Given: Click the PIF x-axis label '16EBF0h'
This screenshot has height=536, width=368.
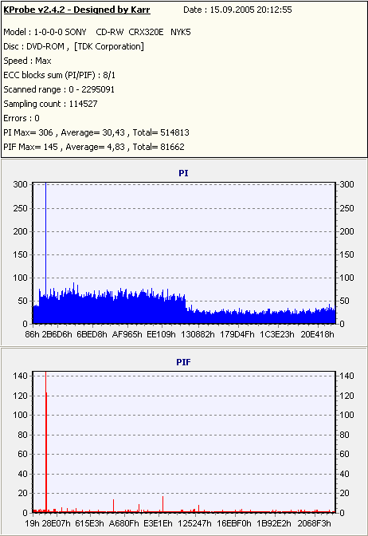Looking at the screenshot, I should tap(234, 523).
